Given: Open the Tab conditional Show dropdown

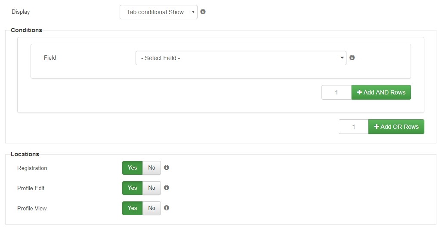Looking at the screenshot, I should [158, 12].
